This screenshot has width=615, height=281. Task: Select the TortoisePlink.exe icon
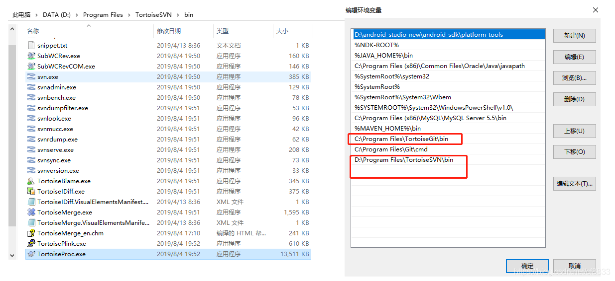pyautogui.click(x=31, y=244)
